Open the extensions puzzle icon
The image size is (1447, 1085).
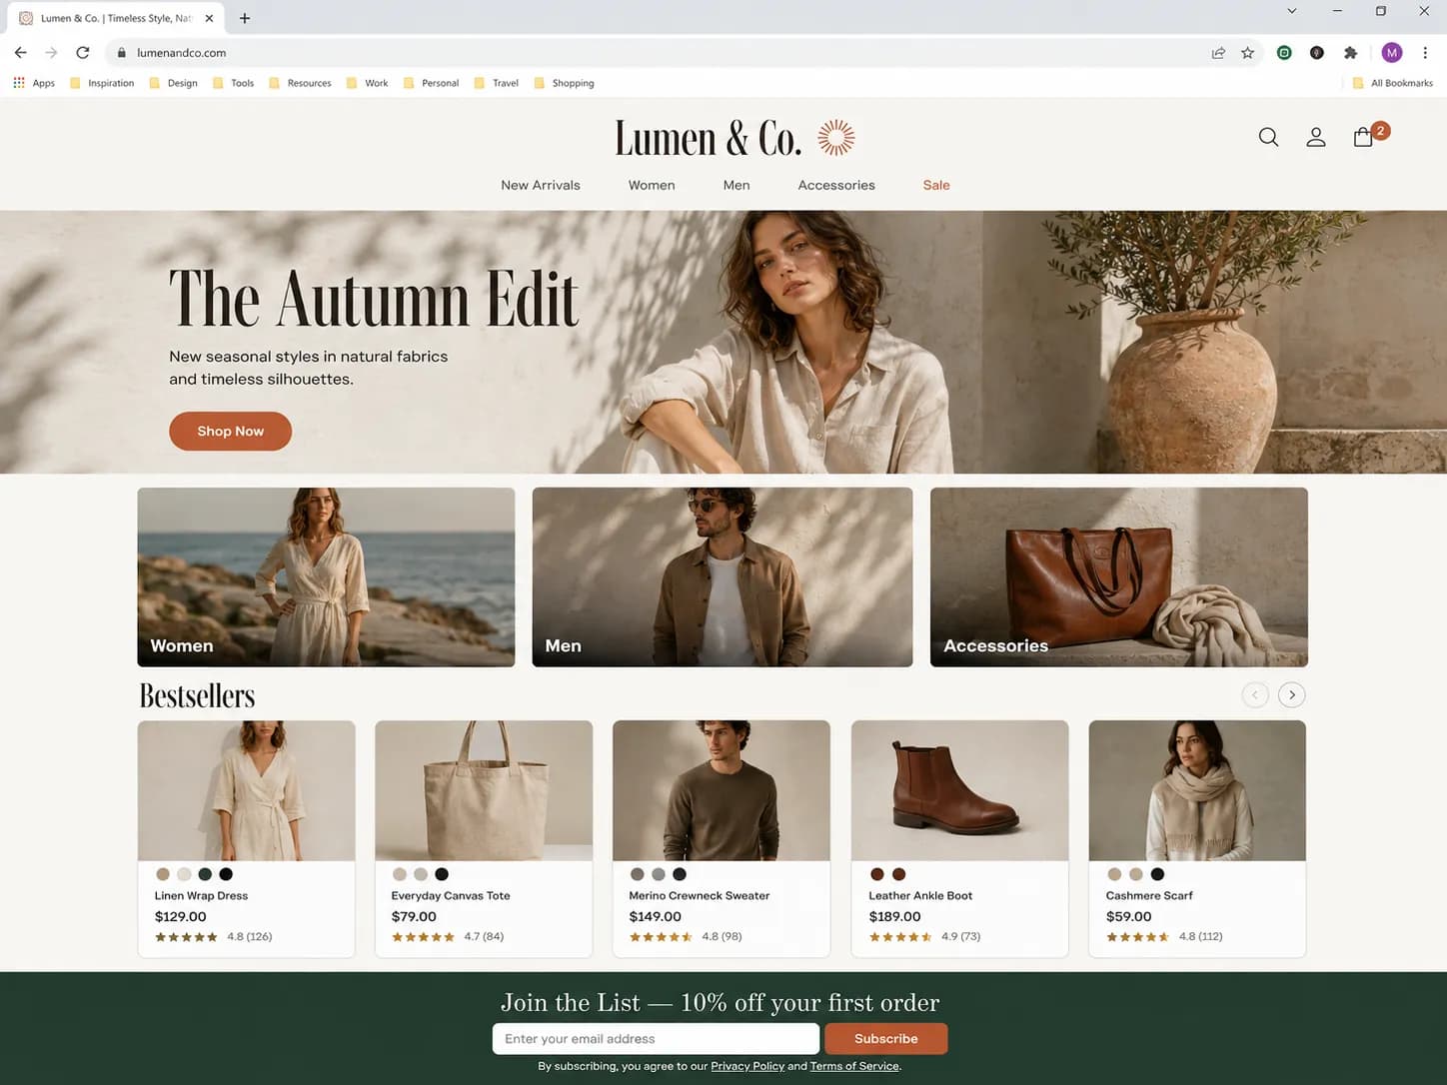(1350, 53)
